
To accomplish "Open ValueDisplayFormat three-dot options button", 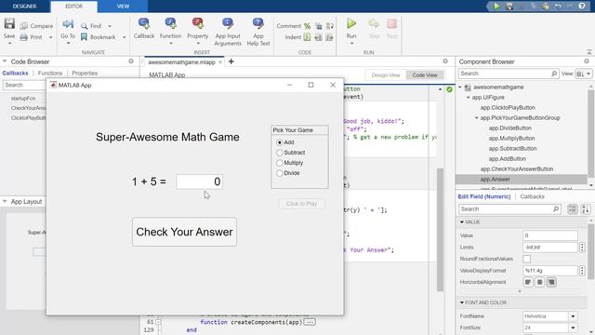I will point(582,271).
